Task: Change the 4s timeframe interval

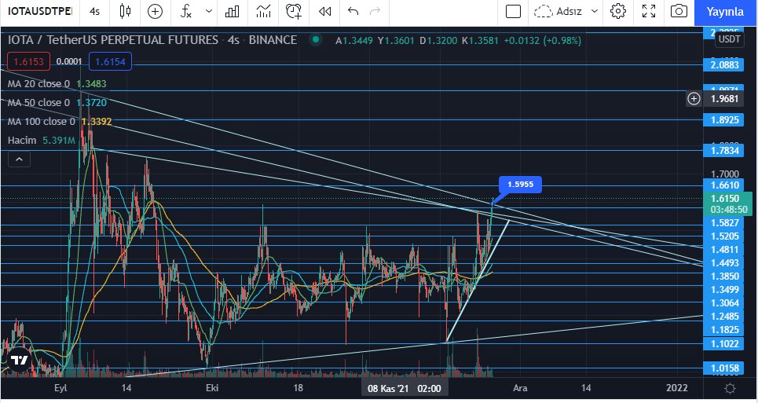Action: 95,11
